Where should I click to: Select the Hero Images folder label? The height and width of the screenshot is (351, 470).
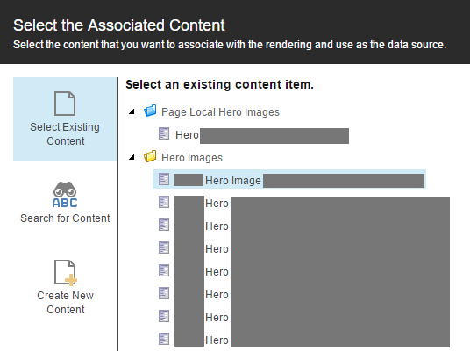click(192, 158)
